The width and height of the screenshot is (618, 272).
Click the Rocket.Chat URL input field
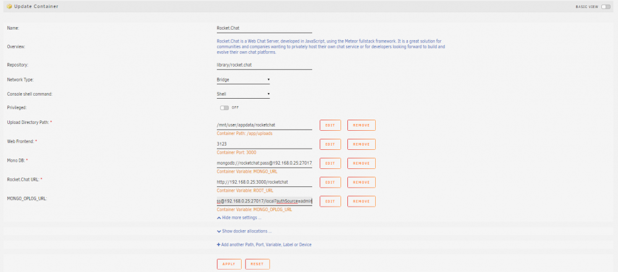pos(265,182)
